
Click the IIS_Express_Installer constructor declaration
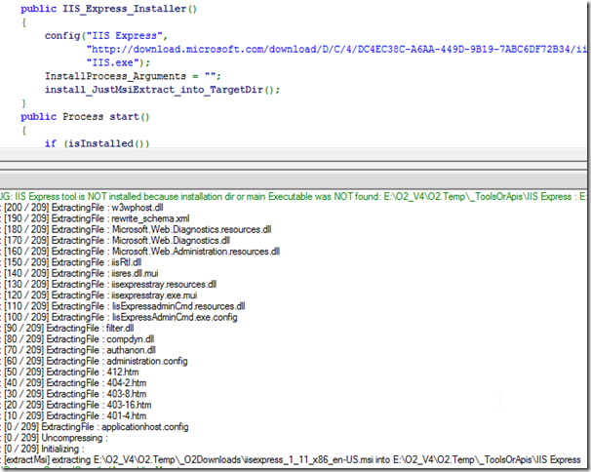[x=108, y=9]
